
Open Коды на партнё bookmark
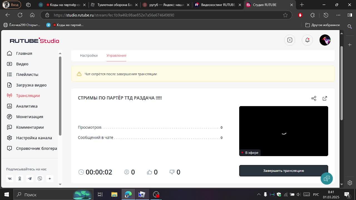65,25
